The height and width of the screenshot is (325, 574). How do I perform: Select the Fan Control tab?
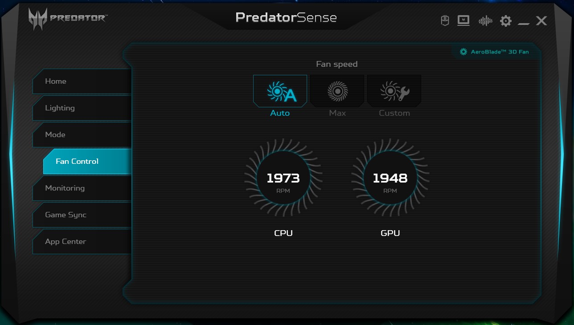pyautogui.click(x=87, y=161)
